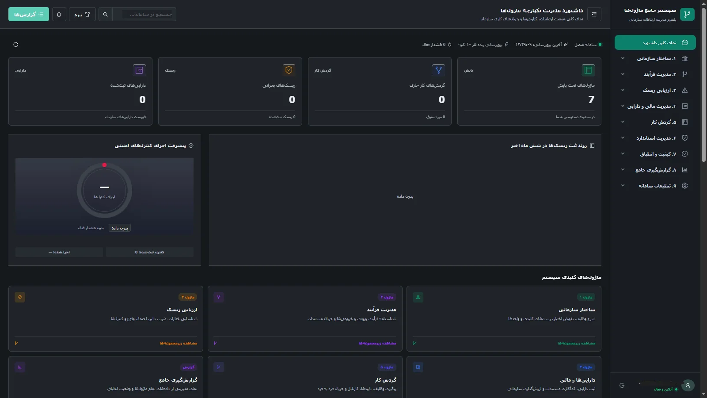
Task: Click the دارایی‌ها و مالی card's blue icon
Action: pyautogui.click(x=418, y=367)
